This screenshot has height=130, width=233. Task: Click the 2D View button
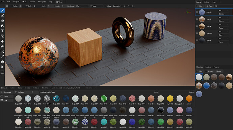click(209, 6)
